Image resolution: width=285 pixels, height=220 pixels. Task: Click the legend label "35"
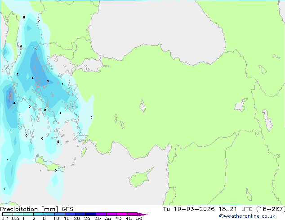pyautogui.click(x=108, y=218)
